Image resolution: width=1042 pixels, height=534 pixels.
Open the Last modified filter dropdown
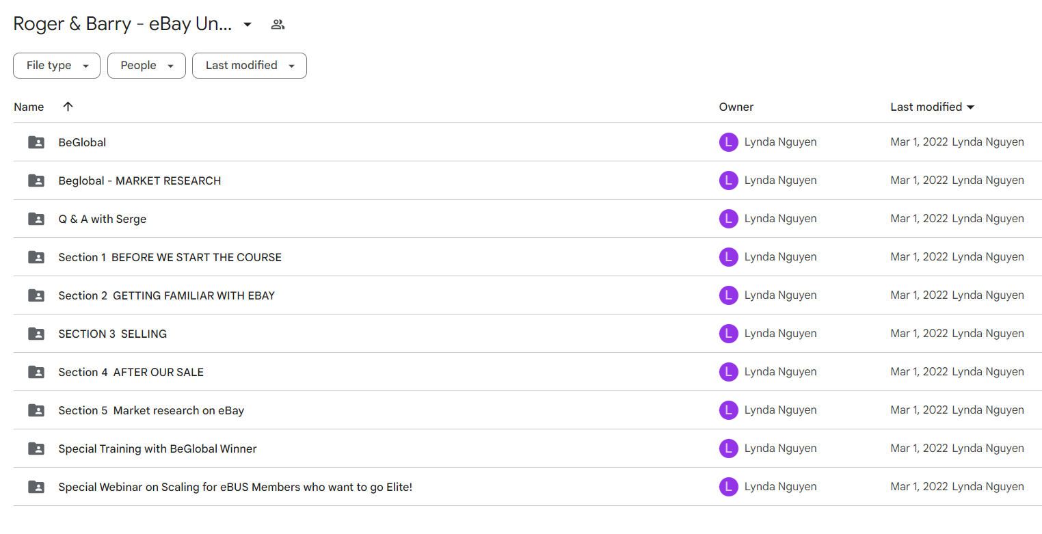tap(250, 66)
